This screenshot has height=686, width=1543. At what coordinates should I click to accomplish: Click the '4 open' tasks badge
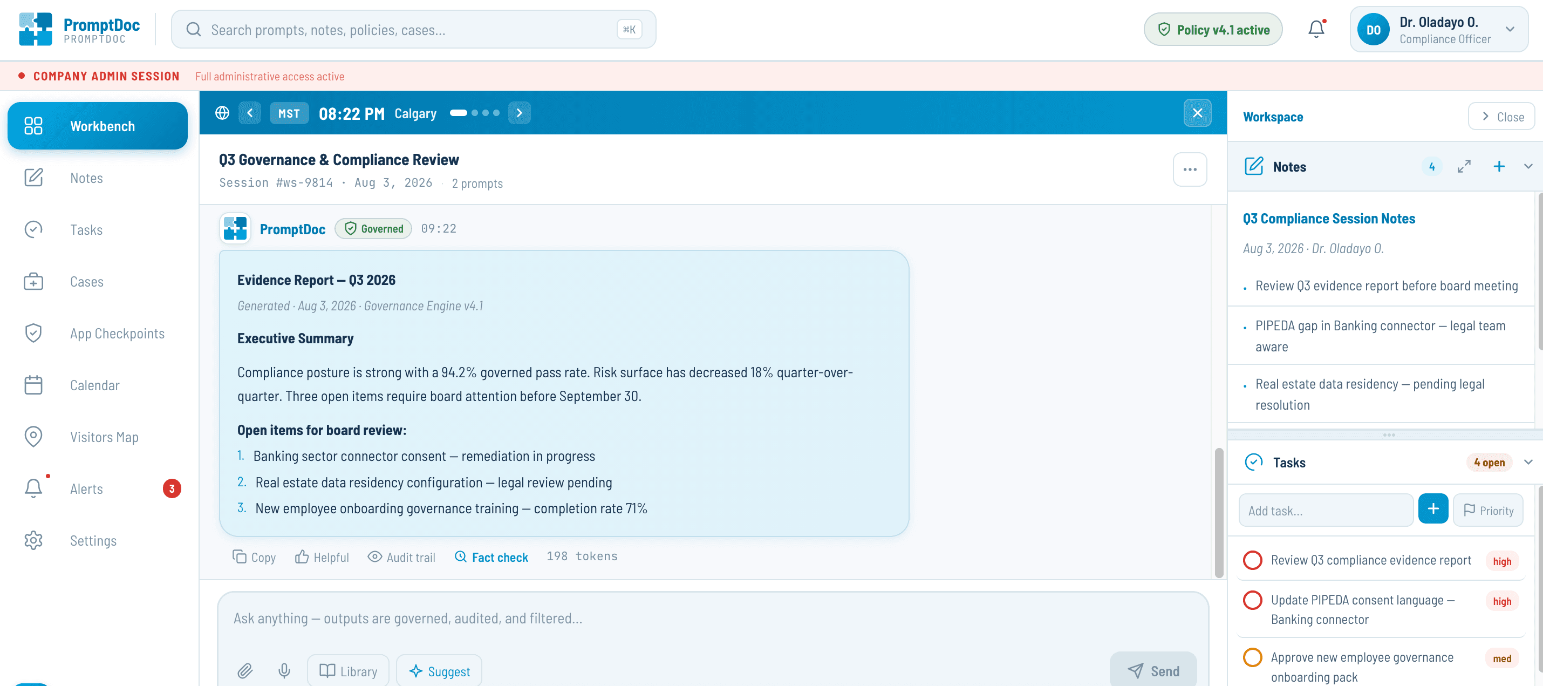click(1489, 462)
